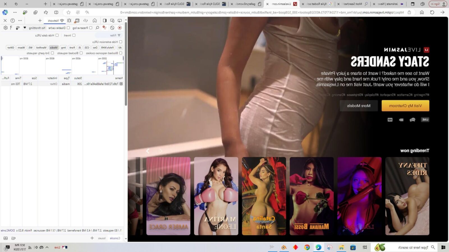Open the network search magnifier
Image resolution: width=449 pixels, height=252 pixels.
[x=97, y=28]
